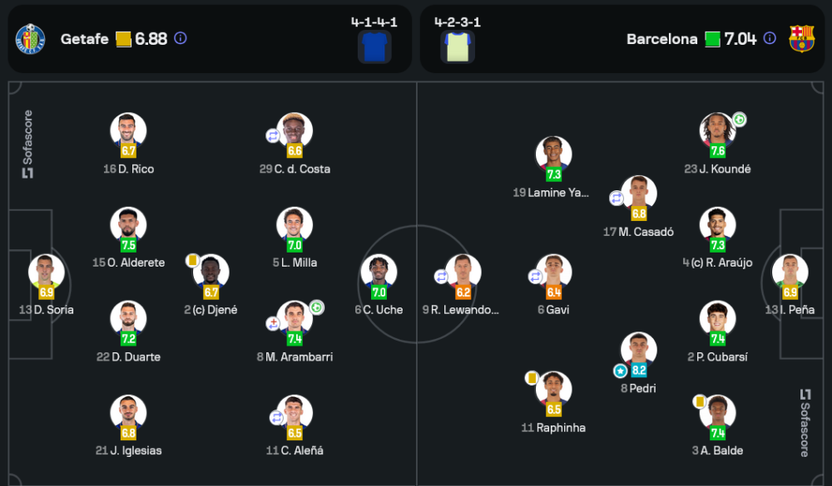This screenshot has width=832, height=486.
Task: Click the Getafe club crest
Action: coord(31,39)
